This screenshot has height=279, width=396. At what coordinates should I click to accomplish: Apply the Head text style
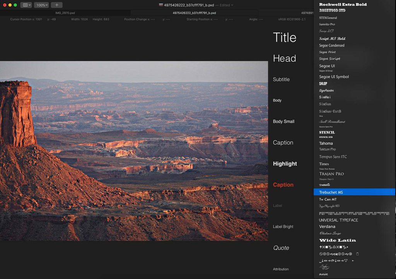pos(285,58)
